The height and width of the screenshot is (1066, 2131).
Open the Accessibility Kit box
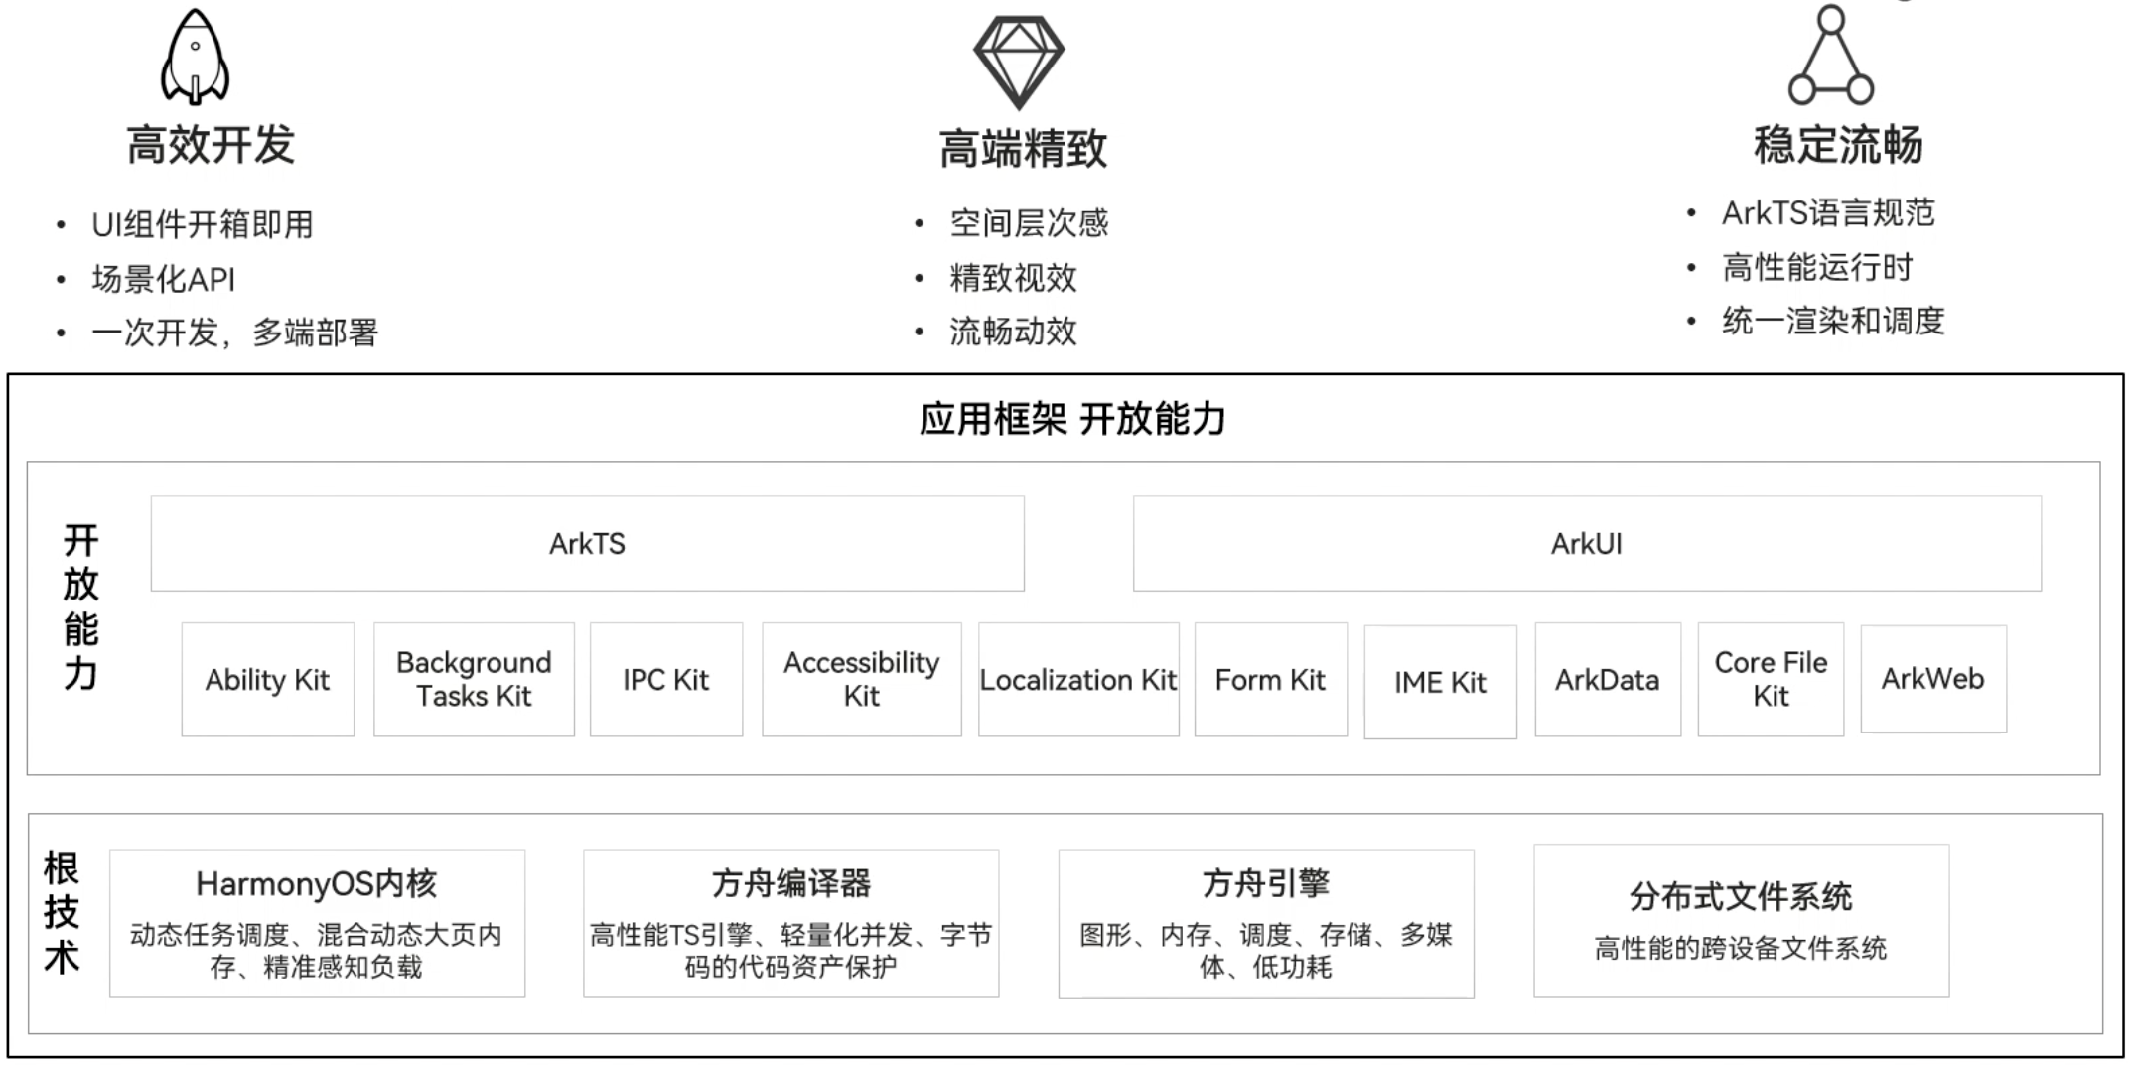862,680
